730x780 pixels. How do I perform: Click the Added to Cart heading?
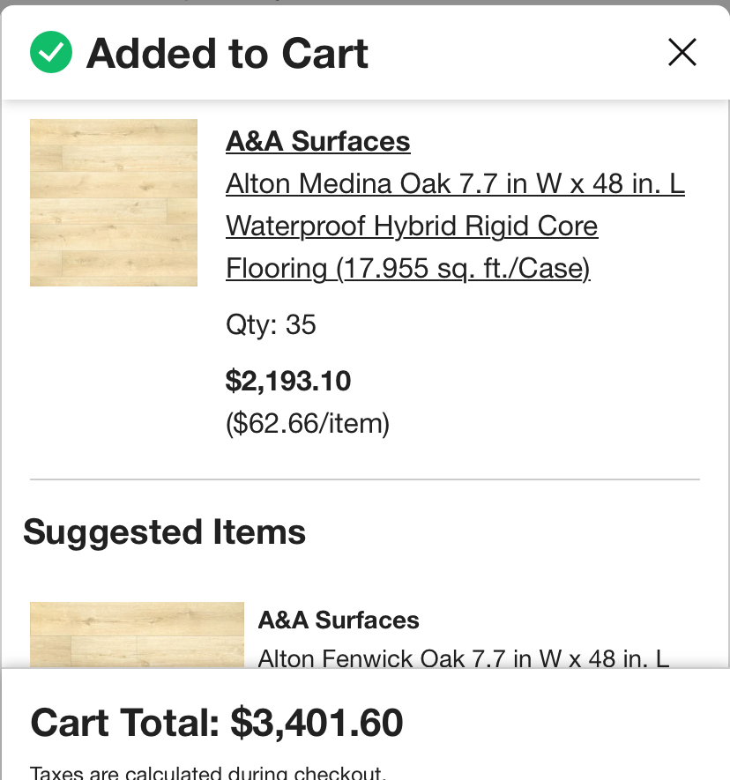pos(227,53)
